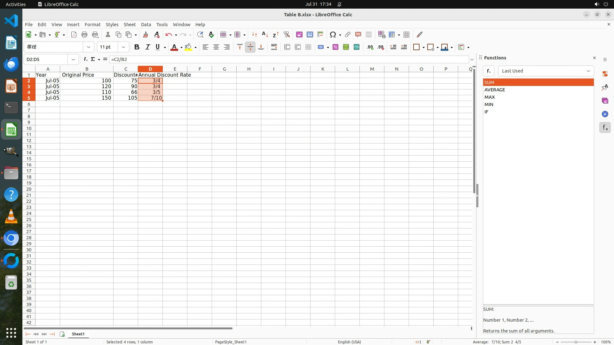The height and width of the screenshot is (345, 614).
Task: Open the Function Wizard beside formula bar
Action: click(x=85, y=59)
